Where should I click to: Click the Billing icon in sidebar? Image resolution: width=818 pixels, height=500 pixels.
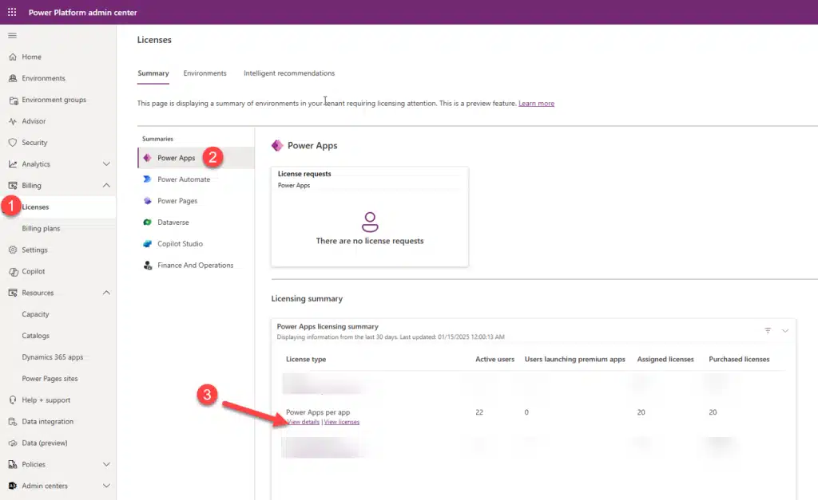click(13, 186)
